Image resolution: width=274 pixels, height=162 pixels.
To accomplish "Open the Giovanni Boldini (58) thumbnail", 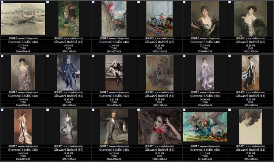I will pyautogui.click(x=114, y=127).
